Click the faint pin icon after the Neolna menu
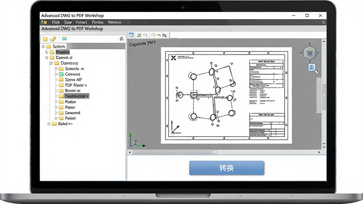The width and height of the screenshot is (363, 204). [128, 22]
